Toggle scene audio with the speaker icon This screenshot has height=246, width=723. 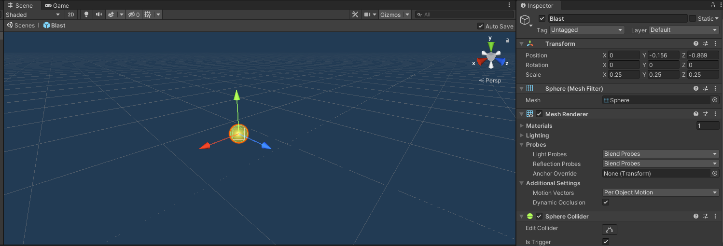click(99, 14)
